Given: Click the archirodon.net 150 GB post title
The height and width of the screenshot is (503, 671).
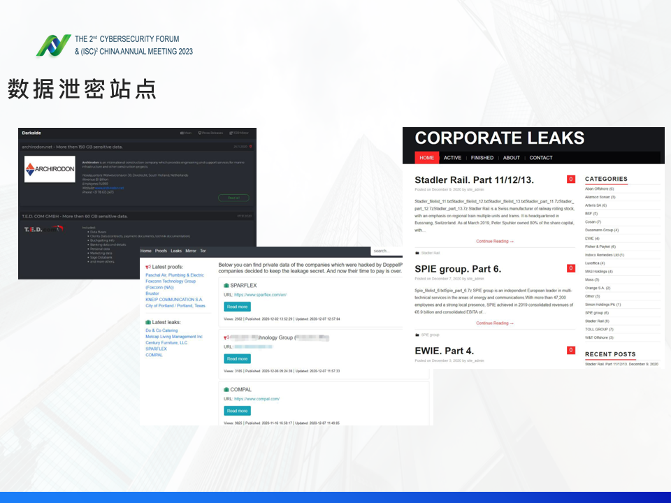Looking at the screenshot, I should click(x=72, y=147).
